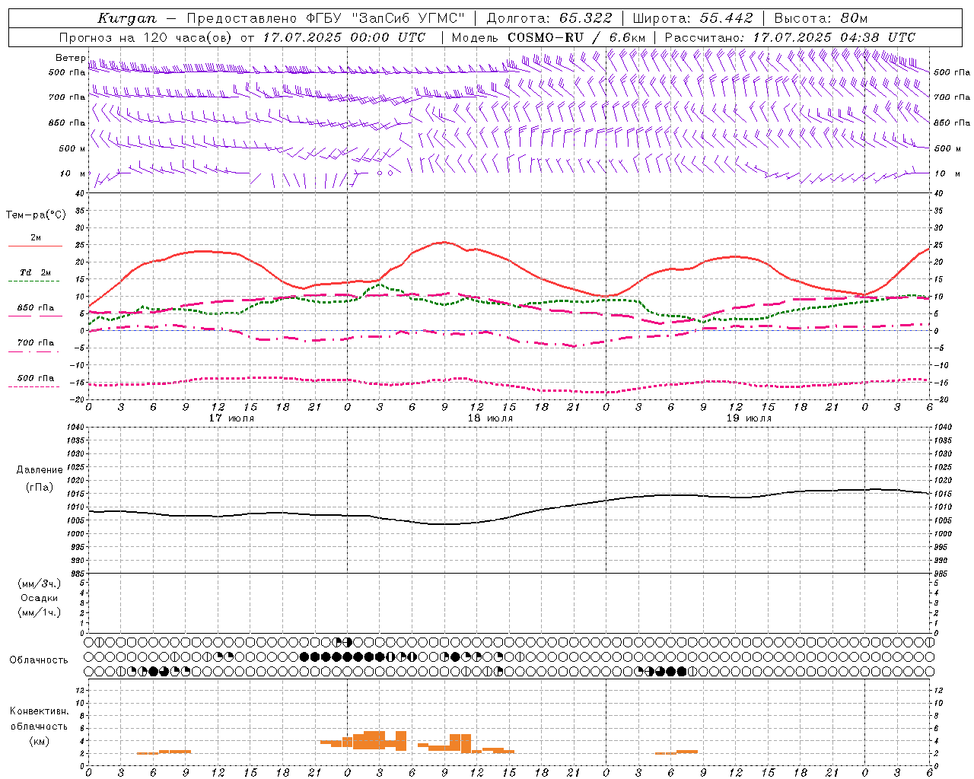Click the (км) unit label for convective cloudiness
Screen dimensions: 974x779
point(39,741)
